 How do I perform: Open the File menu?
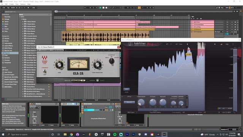point(2,4)
